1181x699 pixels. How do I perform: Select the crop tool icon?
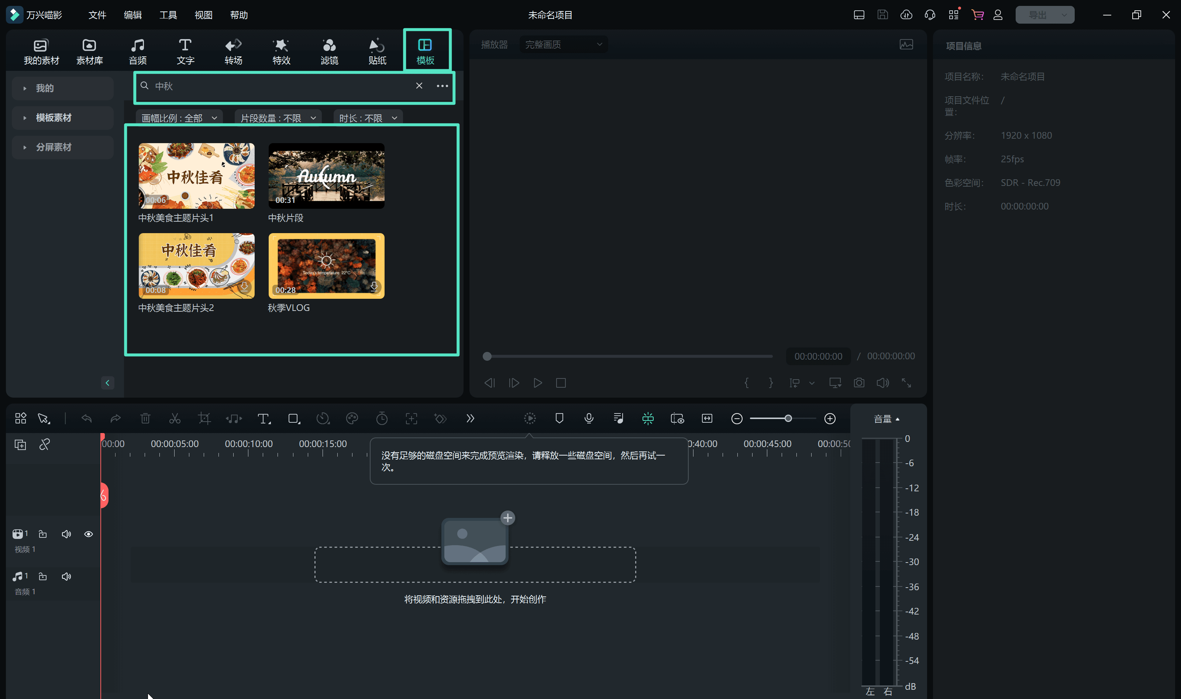pyautogui.click(x=204, y=418)
